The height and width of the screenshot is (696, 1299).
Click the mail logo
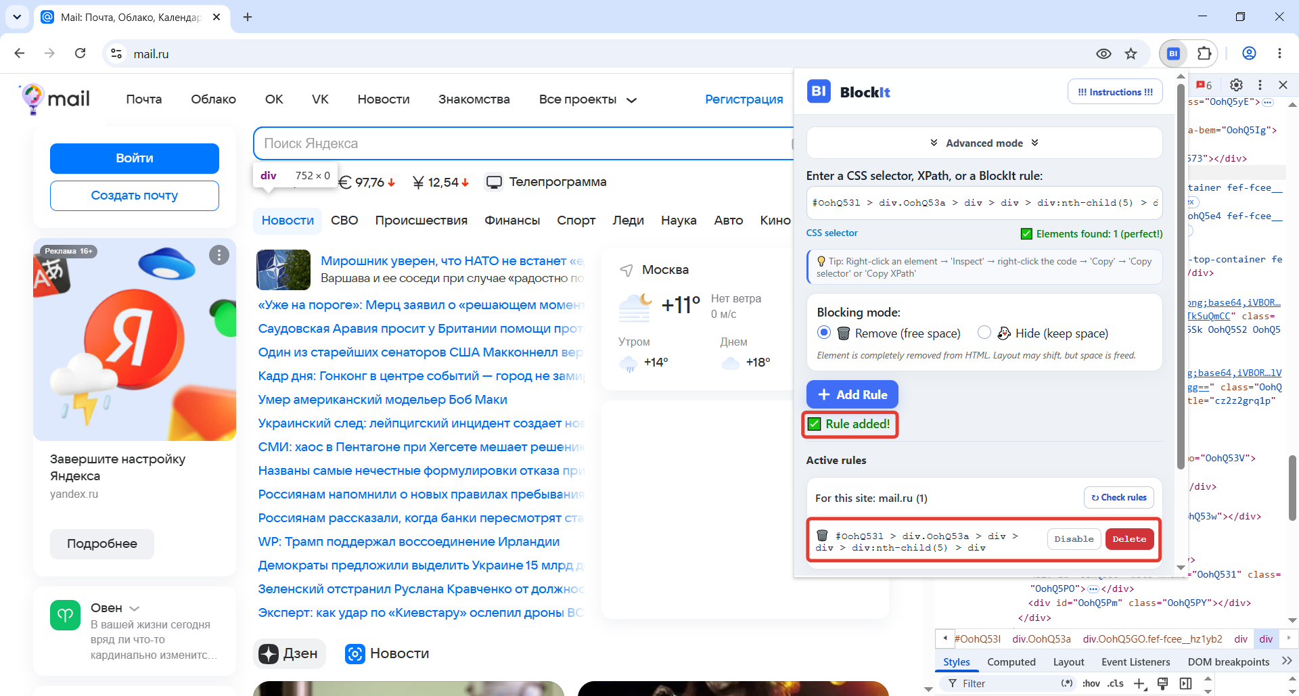coord(54,99)
